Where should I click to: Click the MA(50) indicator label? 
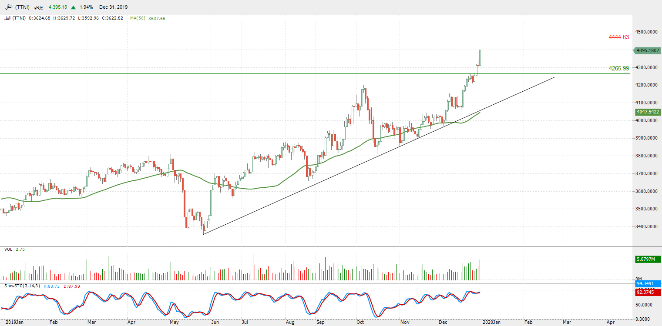point(138,18)
